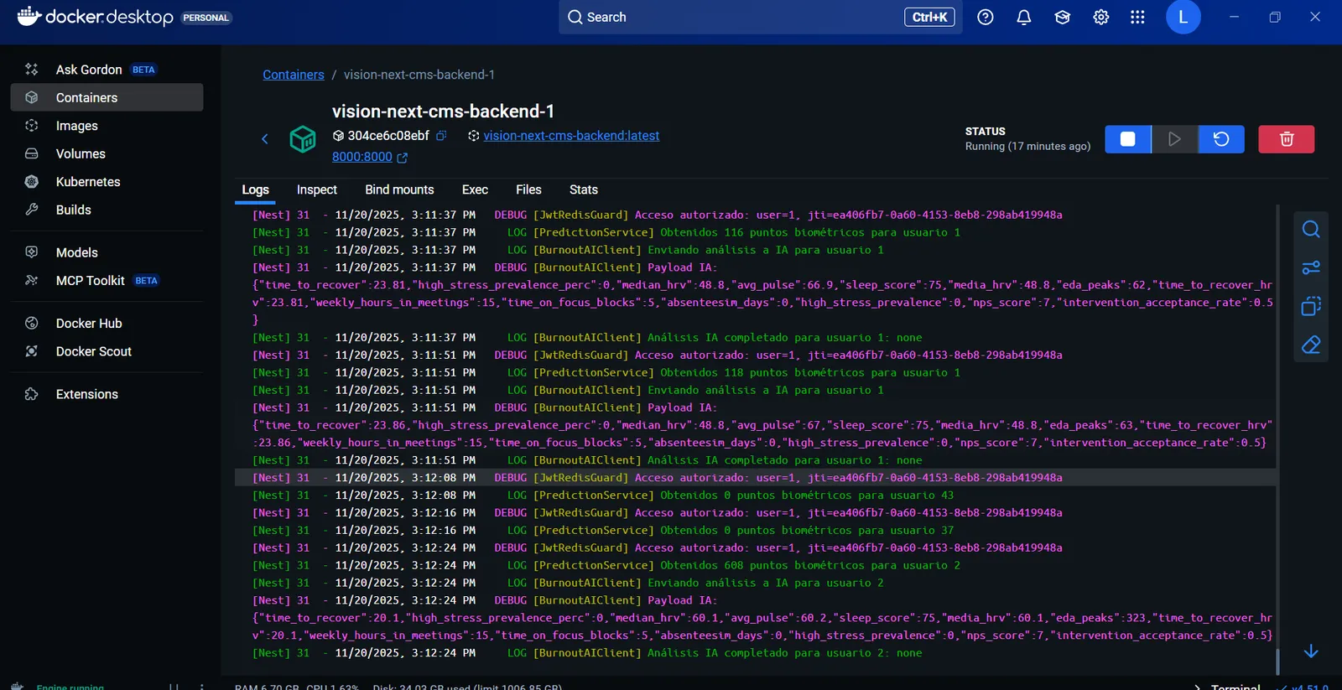Open the vision-next-cms-backend:latest image link

point(571,136)
